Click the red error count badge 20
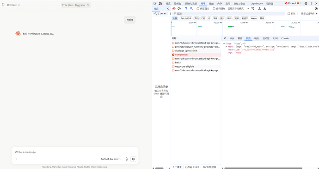 coord(288,3)
